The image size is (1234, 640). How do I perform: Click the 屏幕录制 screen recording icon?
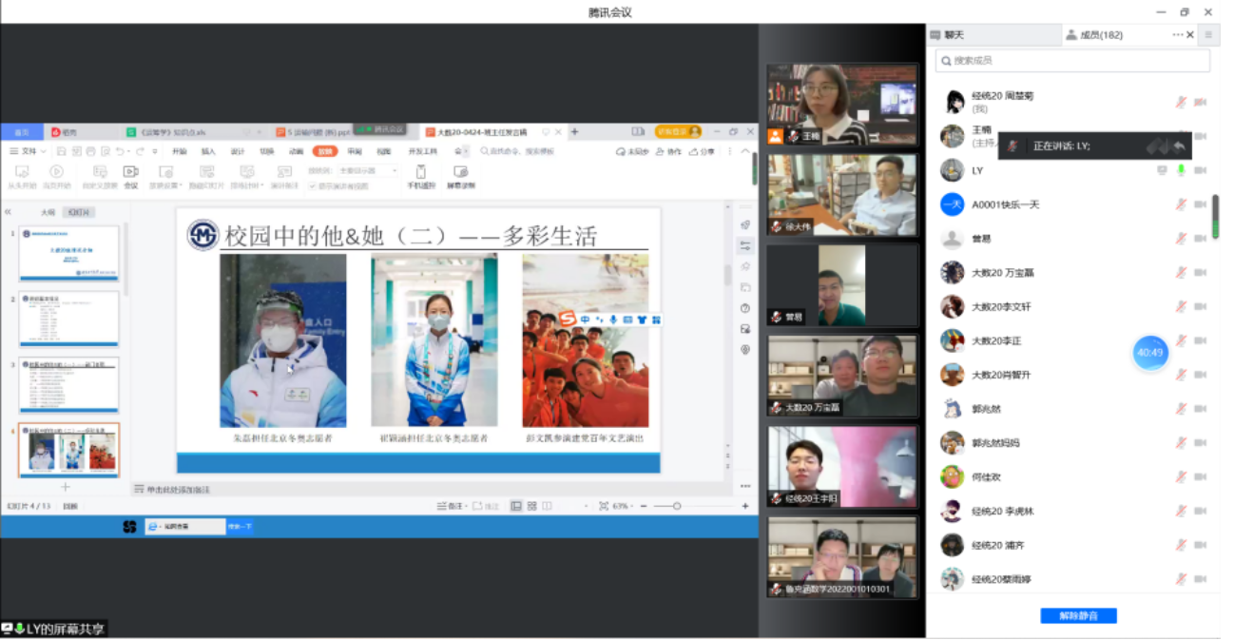tap(460, 172)
